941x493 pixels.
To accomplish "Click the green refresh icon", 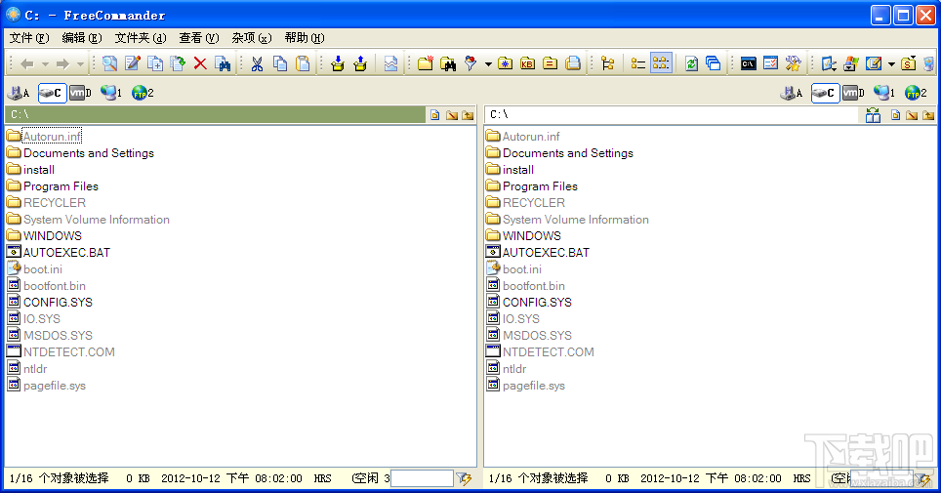I will click(x=691, y=63).
